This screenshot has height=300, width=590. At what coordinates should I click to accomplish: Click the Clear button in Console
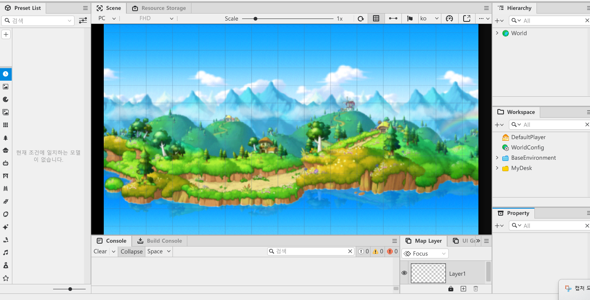click(x=100, y=251)
